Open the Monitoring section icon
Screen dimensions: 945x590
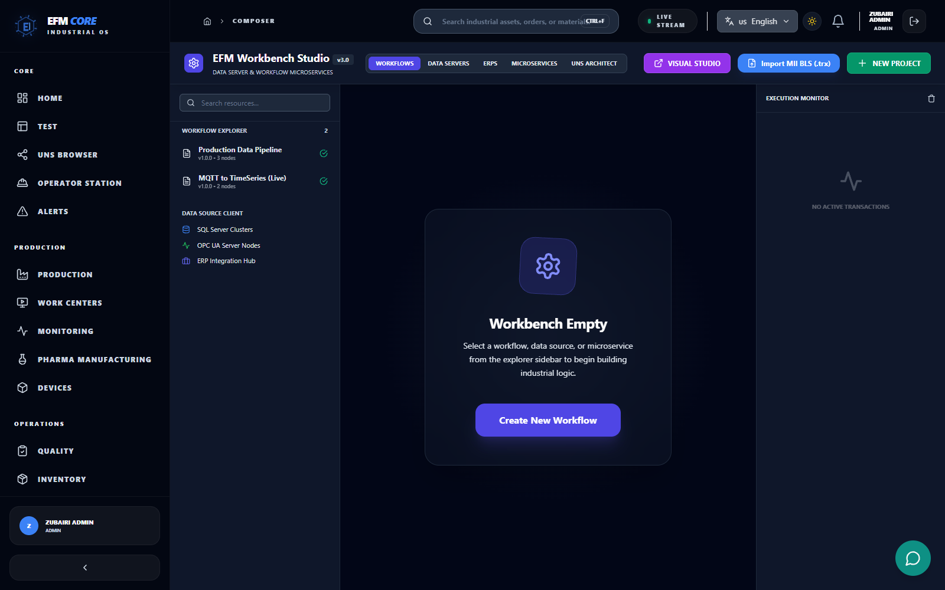pos(22,331)
